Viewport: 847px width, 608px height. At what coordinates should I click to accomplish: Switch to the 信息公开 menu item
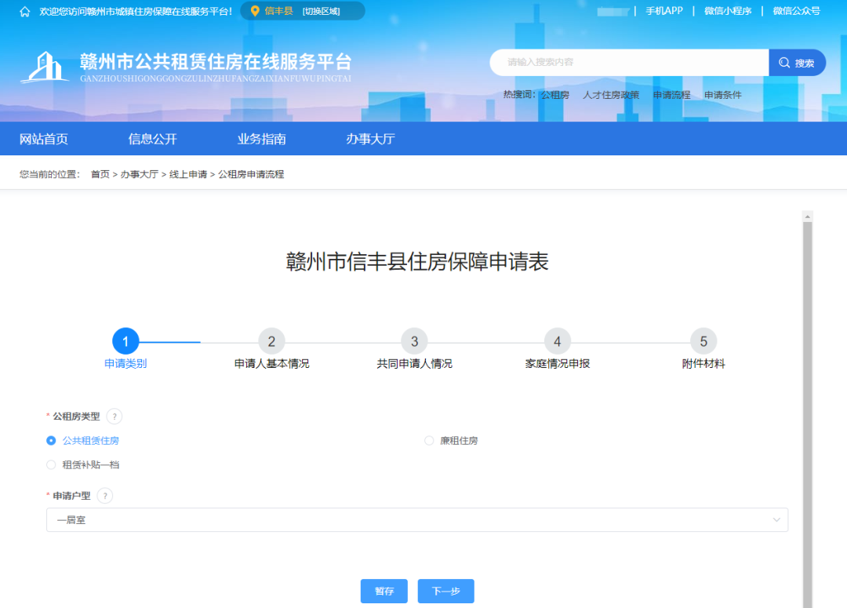point(152,138)
